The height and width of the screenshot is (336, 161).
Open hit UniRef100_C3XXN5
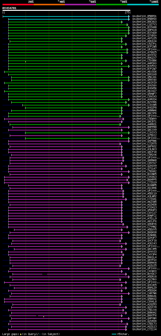coord(144,105)
